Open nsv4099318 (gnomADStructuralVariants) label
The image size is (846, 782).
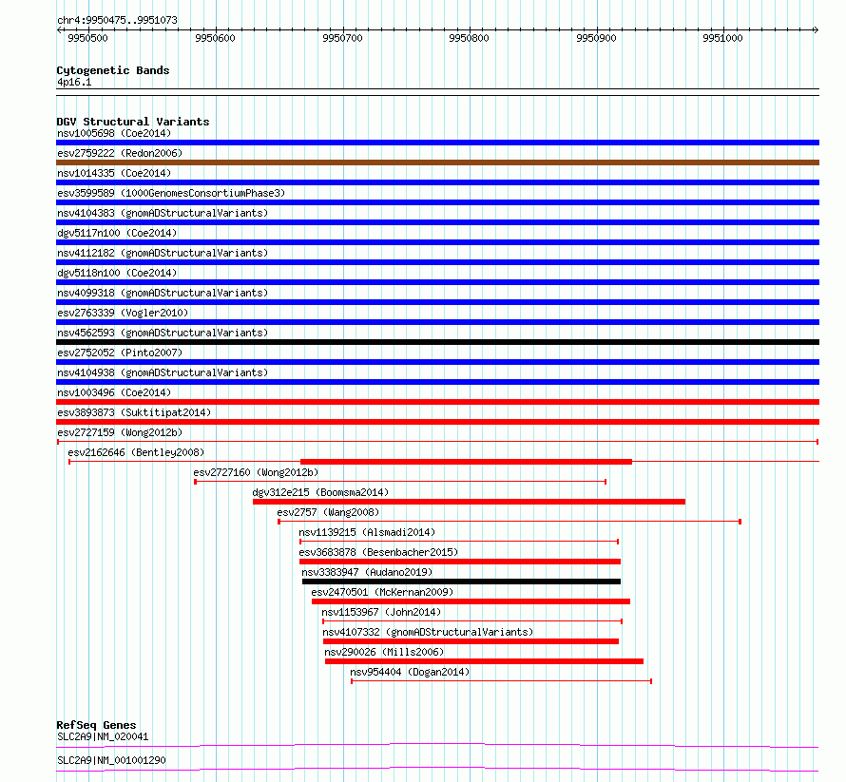[x=163, y=293]
